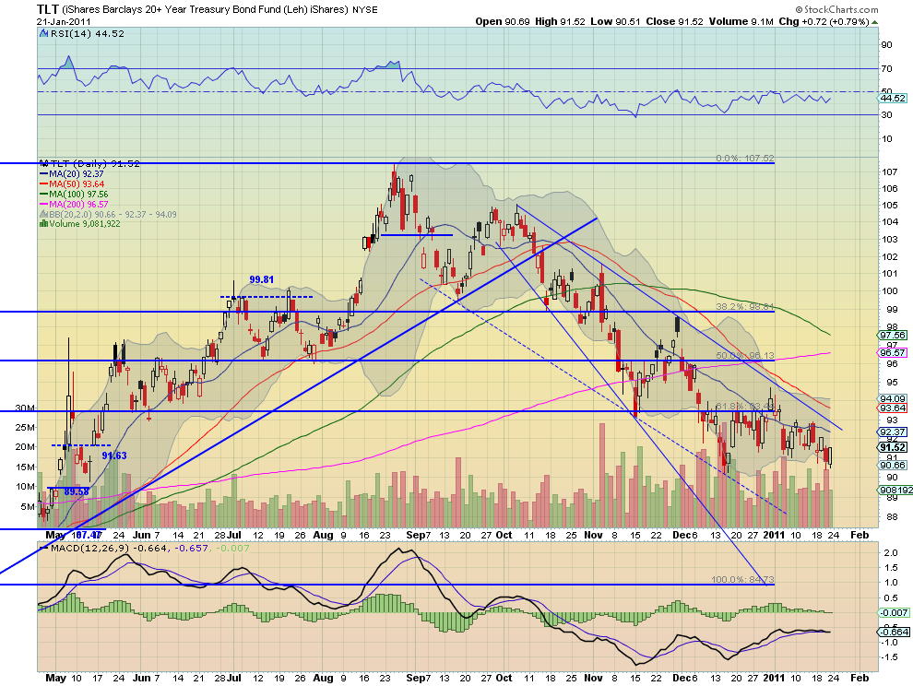Click the 2011 label on the bottom date axis
The height and width of the screenshot is (686, 913).
(x=775, y=678)
